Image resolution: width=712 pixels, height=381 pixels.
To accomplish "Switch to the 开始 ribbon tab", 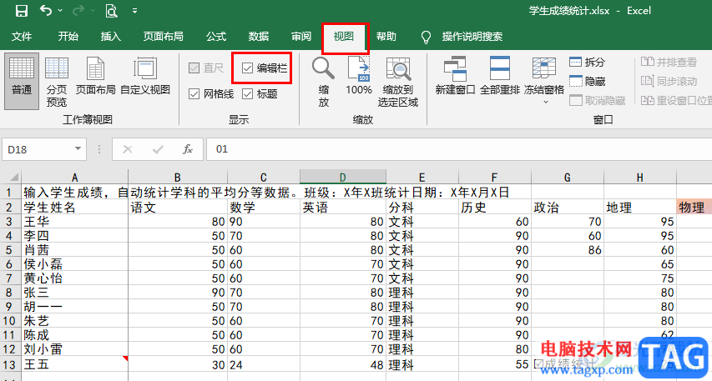I will click(x=68, y=37).
